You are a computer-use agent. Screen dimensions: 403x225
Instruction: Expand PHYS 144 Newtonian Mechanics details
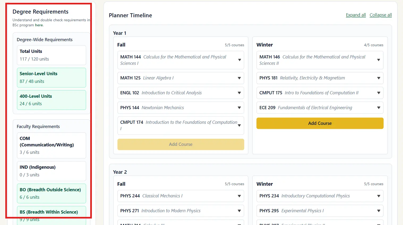point(239,108)
